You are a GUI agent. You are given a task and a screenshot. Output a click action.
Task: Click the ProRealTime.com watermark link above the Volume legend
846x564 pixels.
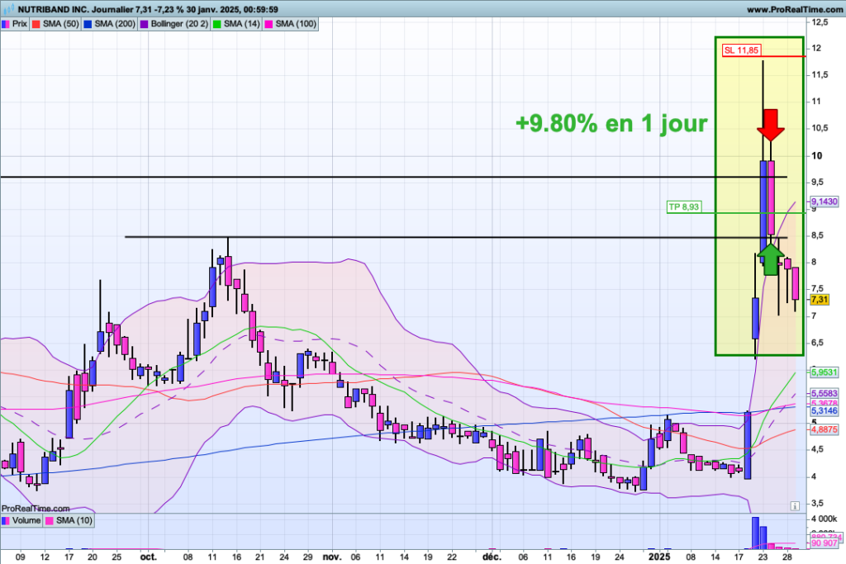point(36,509)
